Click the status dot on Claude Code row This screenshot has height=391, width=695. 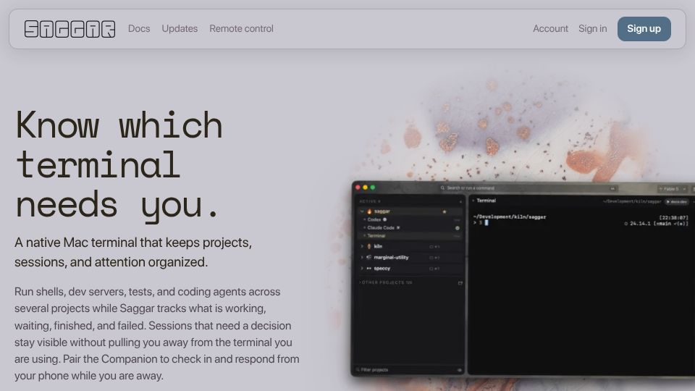457,228
